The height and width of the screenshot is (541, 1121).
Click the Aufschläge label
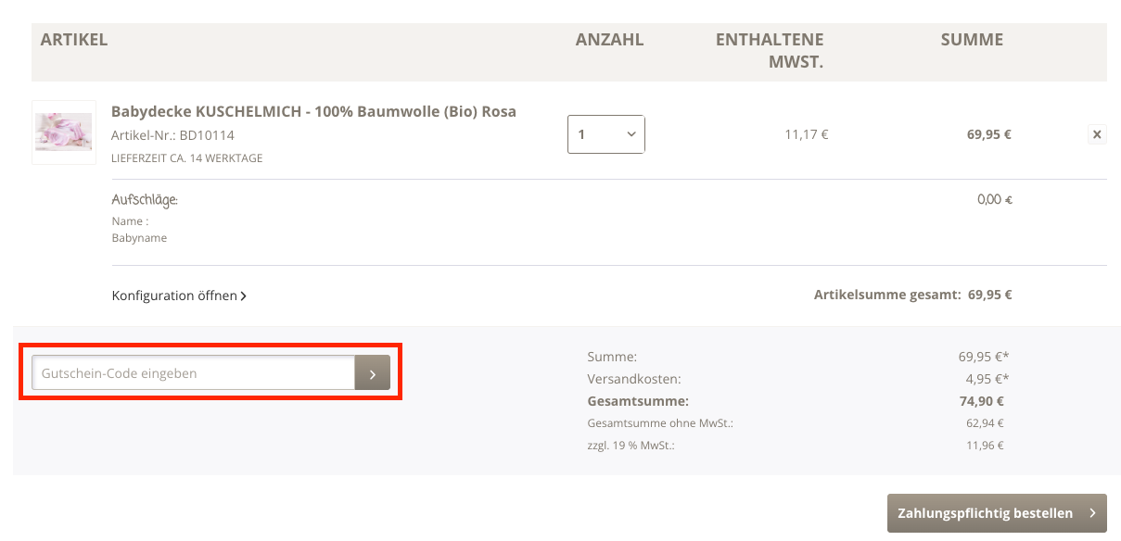[145, 199]
